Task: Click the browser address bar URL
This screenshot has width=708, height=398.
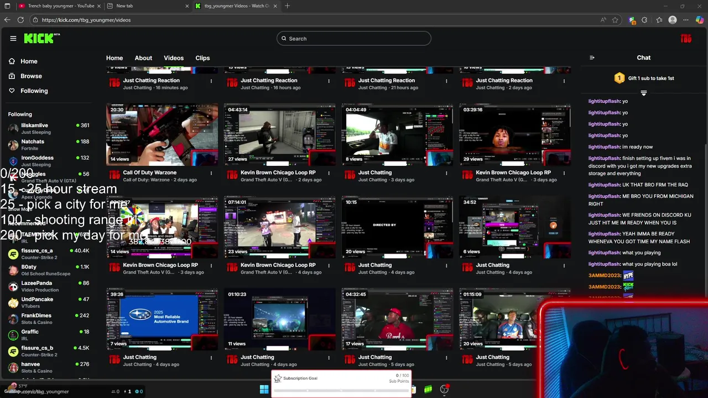Action: click(86, 20)
